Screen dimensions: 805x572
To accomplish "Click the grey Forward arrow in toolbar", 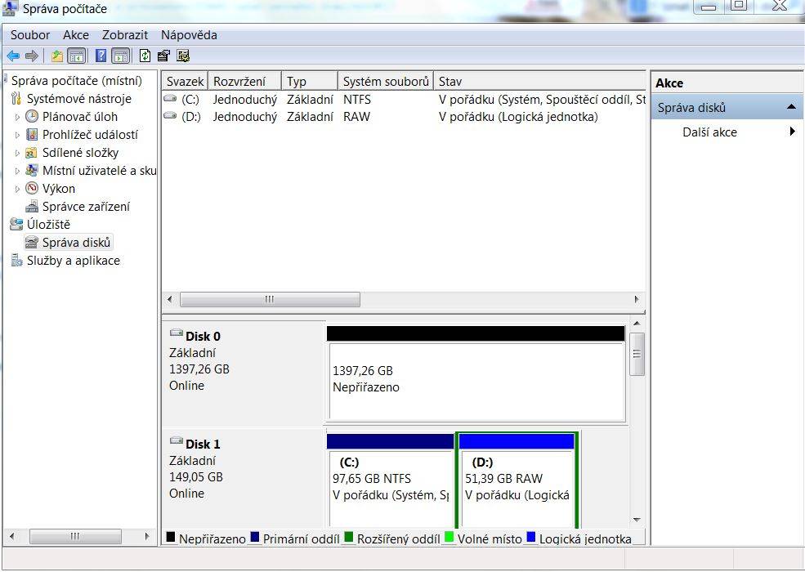I will [32, 56].
